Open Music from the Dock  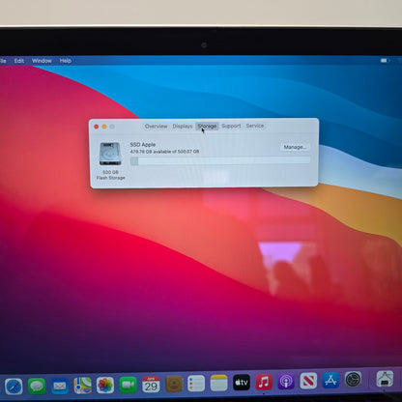click(x=264, y=382)
